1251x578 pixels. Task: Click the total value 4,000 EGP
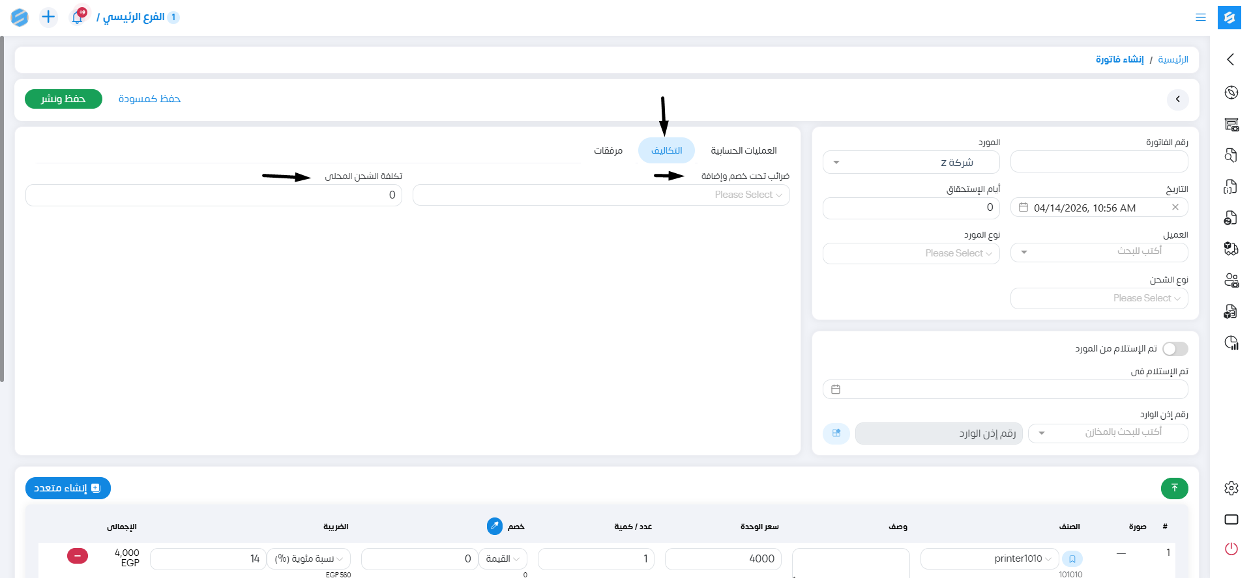(127, 557)
